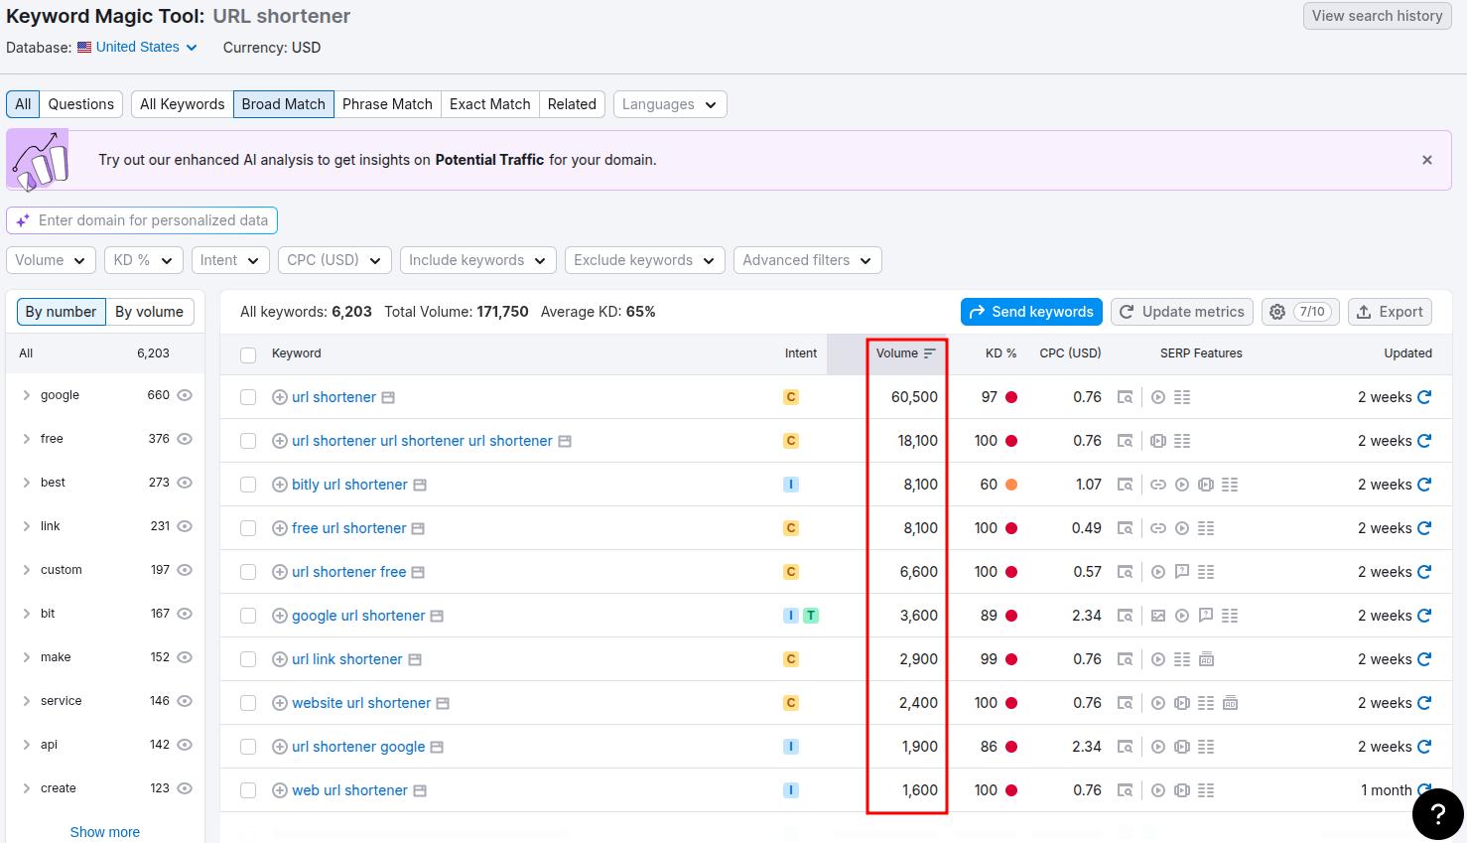The width and height of the screenshot is (1467, 843).
Task: Open the SERP preview for "url shortener"
Action: click(387, 396)
